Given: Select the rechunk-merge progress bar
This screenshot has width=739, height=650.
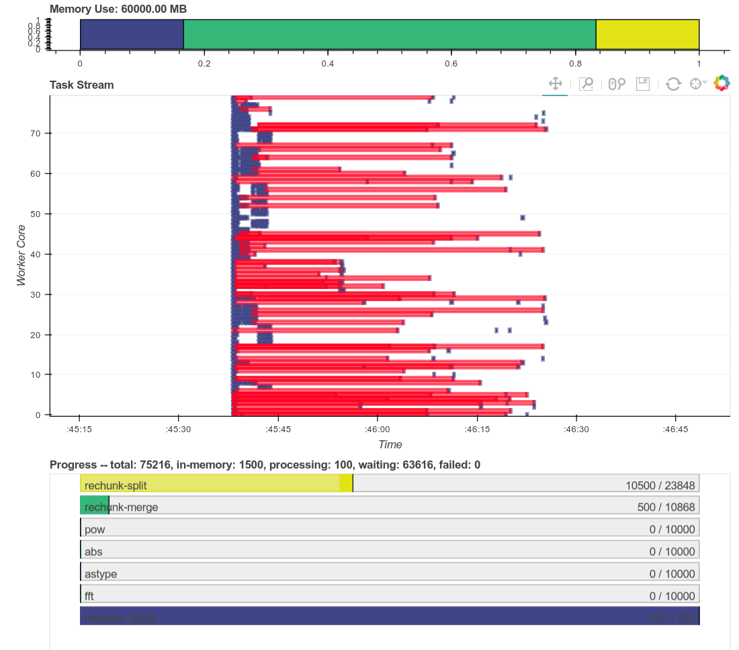Looking at the screenshot, I should 390,505.
